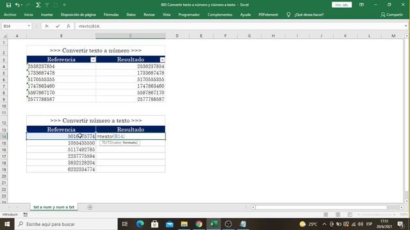Open the Resultado filter dropdown in row 3
Image resolution: width=410 pixels, height=230 pixels.
coord(162,59)
